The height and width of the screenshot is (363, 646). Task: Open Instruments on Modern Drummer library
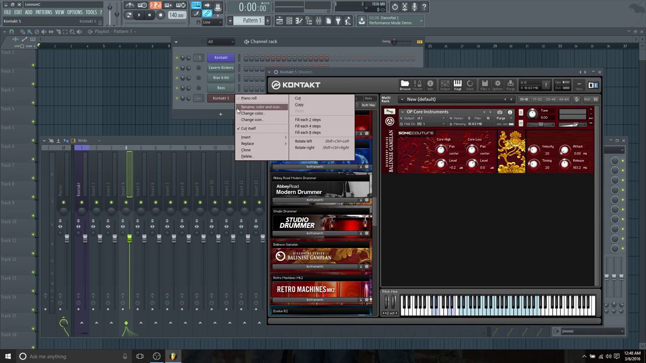coord(314,200)
